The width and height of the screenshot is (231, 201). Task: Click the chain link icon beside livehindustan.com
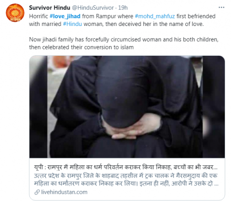click(37, 192)
